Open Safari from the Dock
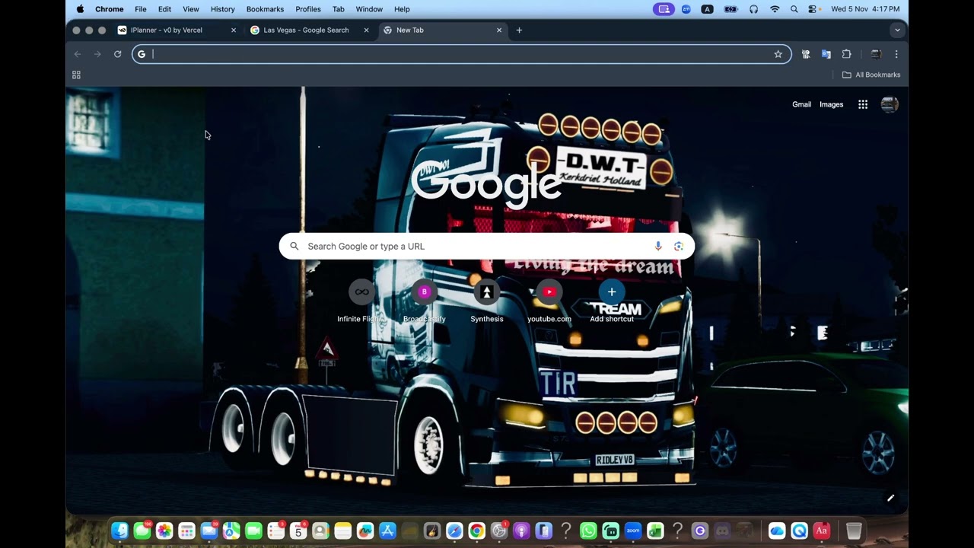The height and width of the screenshot is (548, 974). [x=454, y=530]
